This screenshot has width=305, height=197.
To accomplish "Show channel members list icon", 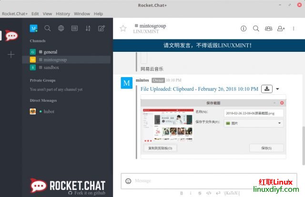I will (x=268, y=29).
